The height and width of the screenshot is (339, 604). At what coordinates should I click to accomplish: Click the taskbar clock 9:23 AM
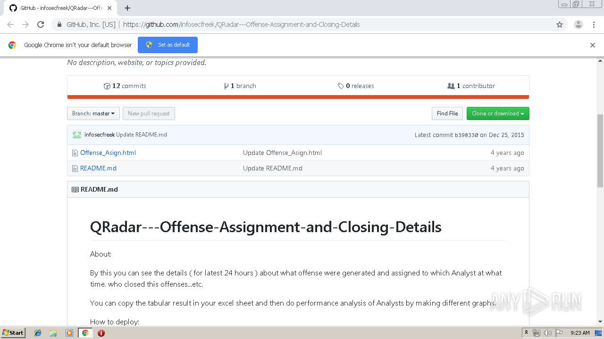click(580, 333)
